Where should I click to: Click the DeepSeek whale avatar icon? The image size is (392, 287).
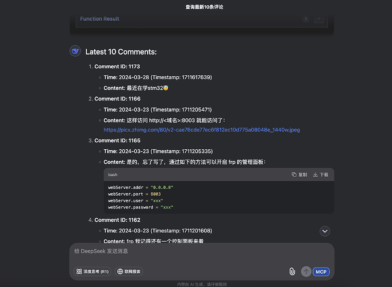pos(75,51)
